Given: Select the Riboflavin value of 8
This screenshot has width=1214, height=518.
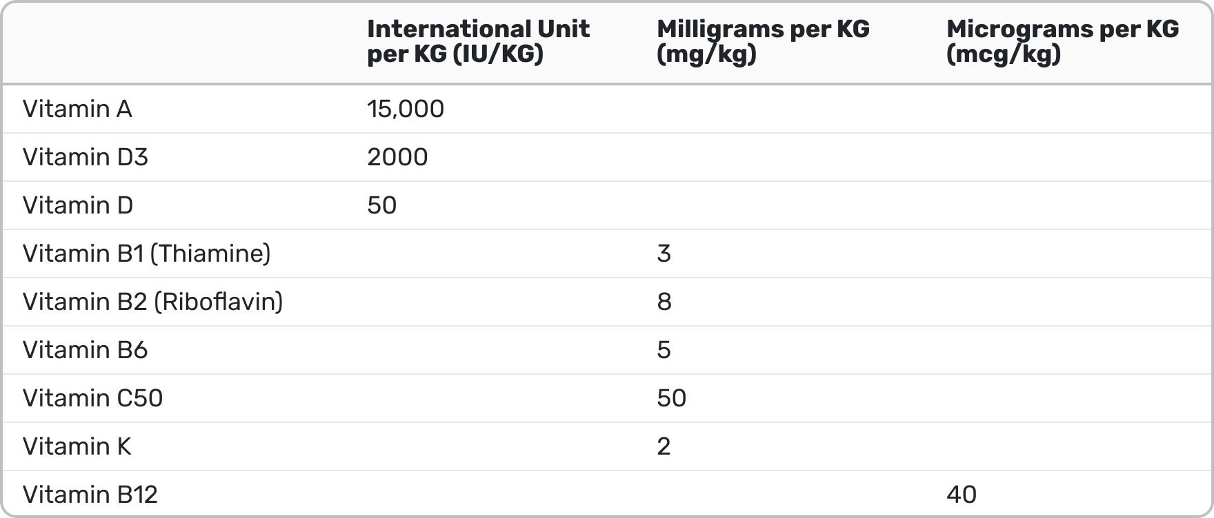Looking at the screenshot, I should 664,302.
